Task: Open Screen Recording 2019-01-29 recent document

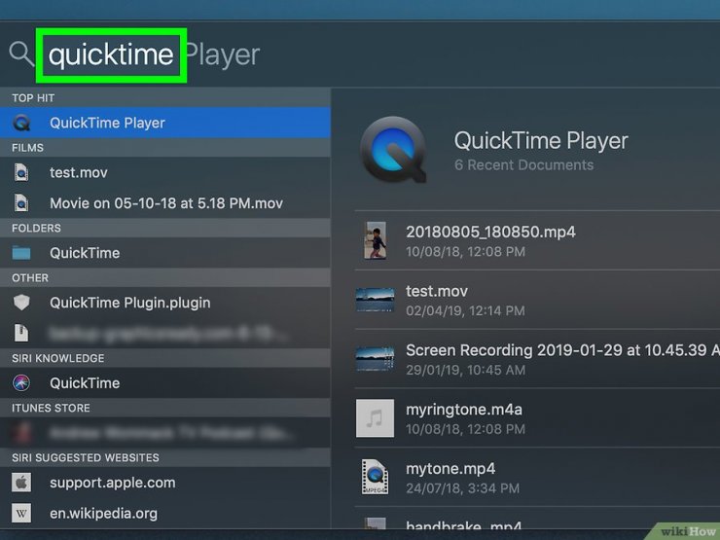Action: (x=537, y=359)
